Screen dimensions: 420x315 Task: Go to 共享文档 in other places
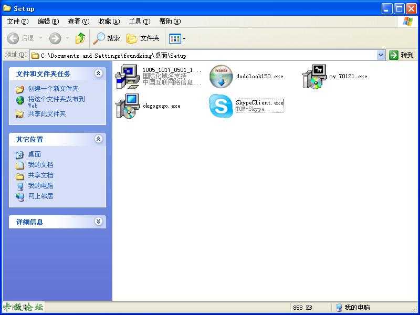pos(41,175)
